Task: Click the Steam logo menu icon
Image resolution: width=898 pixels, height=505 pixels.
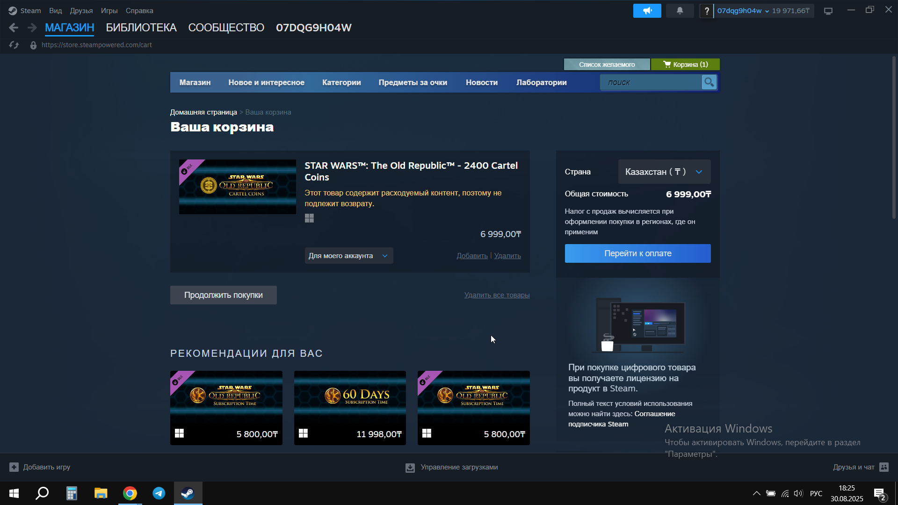Action: point(13,10)
